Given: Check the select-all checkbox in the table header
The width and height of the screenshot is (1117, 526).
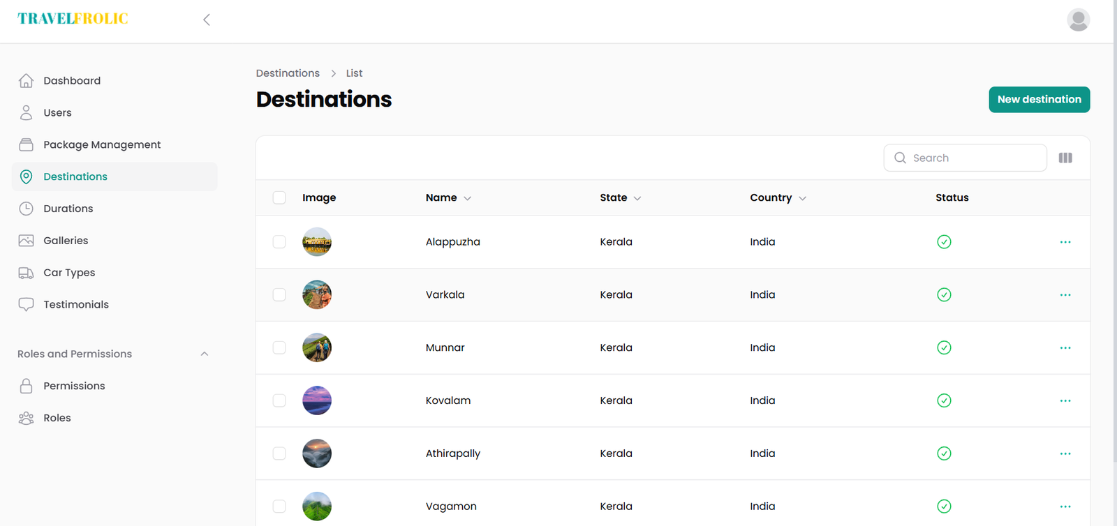Looking at the screenshot, I should click(279, 198).
